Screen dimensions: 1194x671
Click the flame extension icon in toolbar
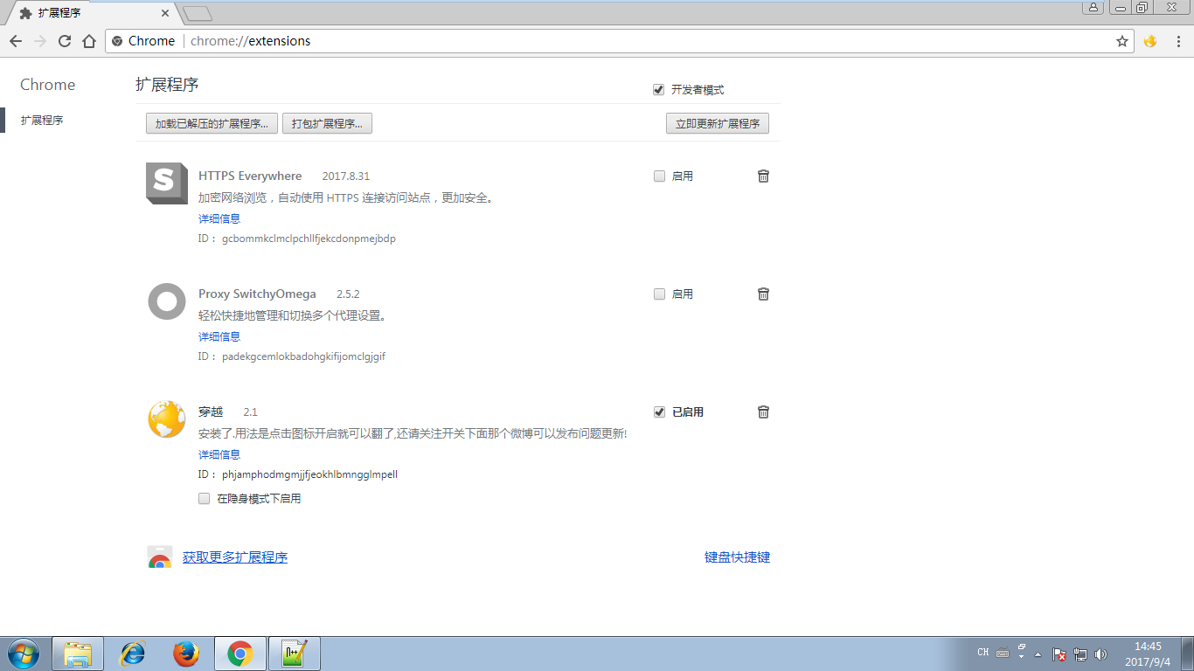[1150, 41]
